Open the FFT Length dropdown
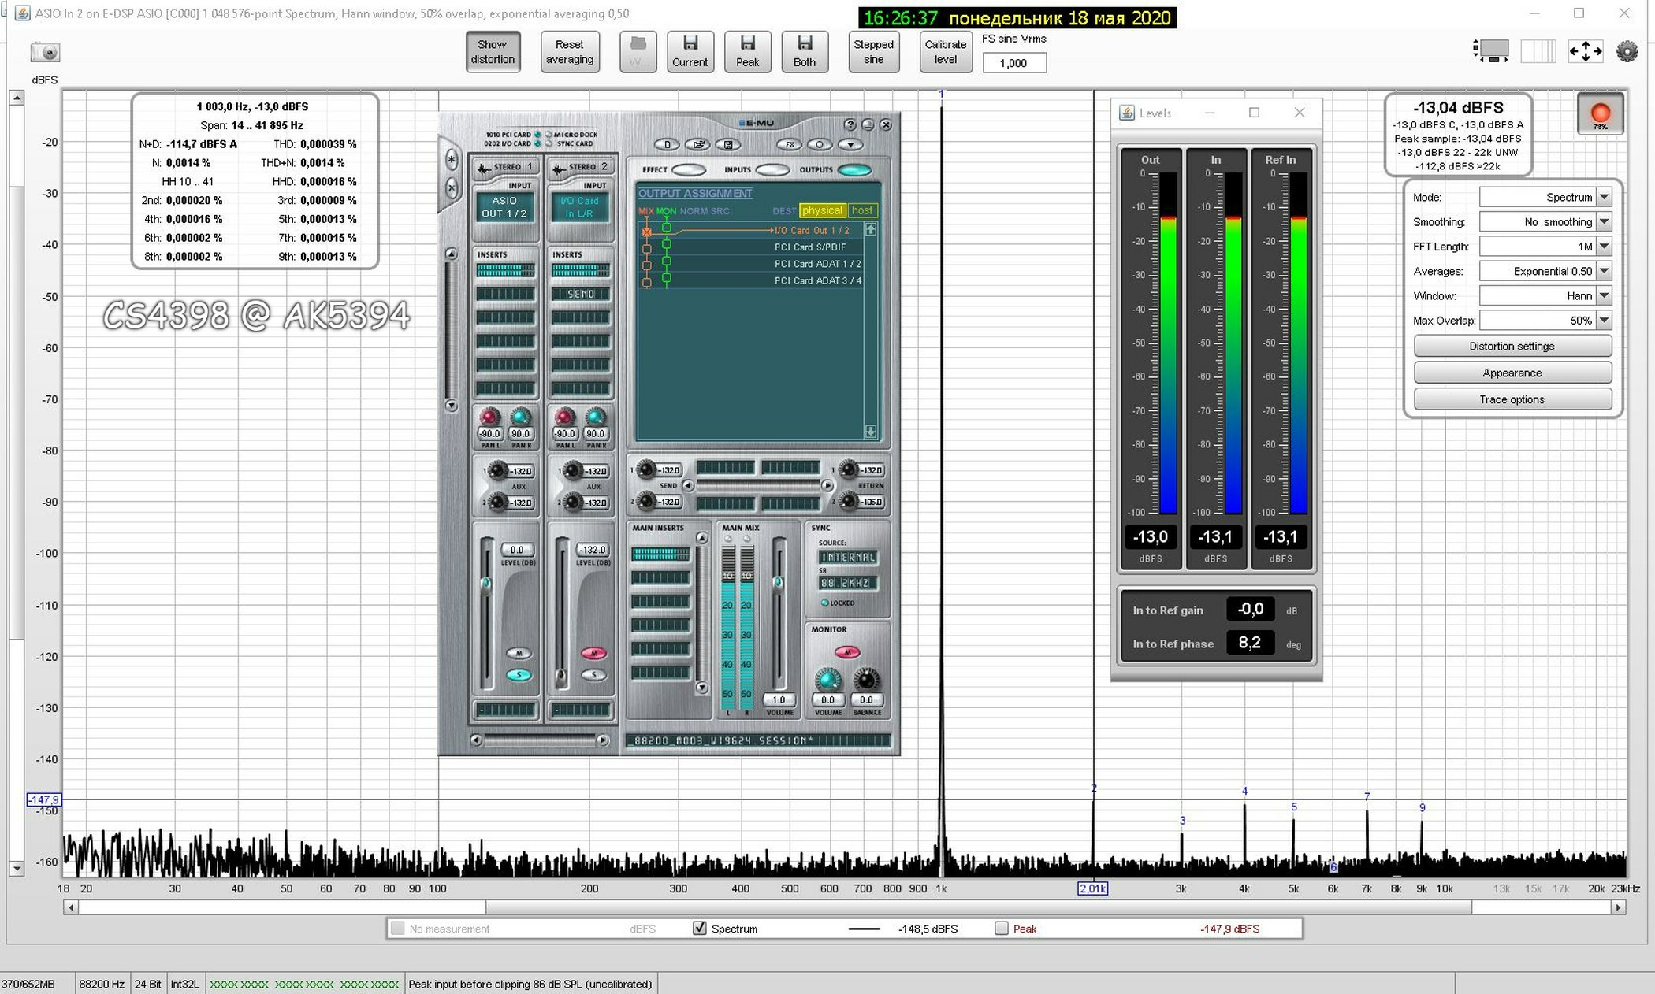 [x=1604, y=247]
